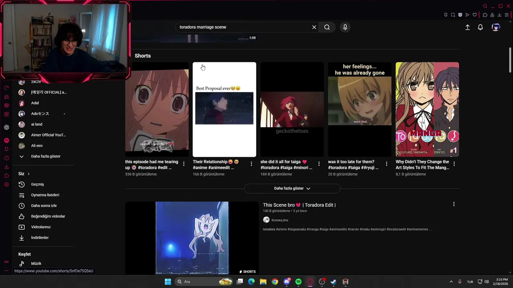Open more options for 'Why Didn't They Change' short
The image size is (513, 288).
454,164
